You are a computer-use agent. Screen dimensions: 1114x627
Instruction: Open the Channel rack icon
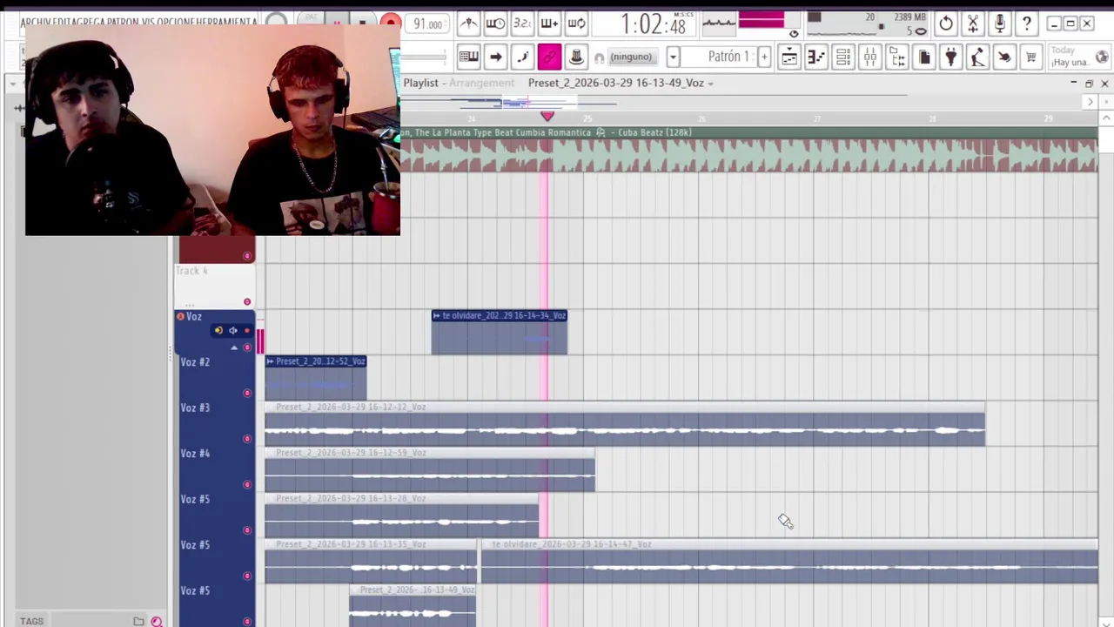click(843, 57)
